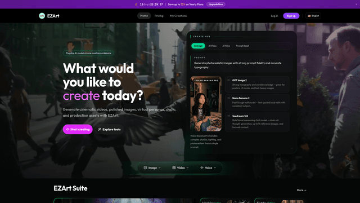The height and width of the screenshot is (203, 360).
Task: Close the purple promo banner
Action: (356, 5)
